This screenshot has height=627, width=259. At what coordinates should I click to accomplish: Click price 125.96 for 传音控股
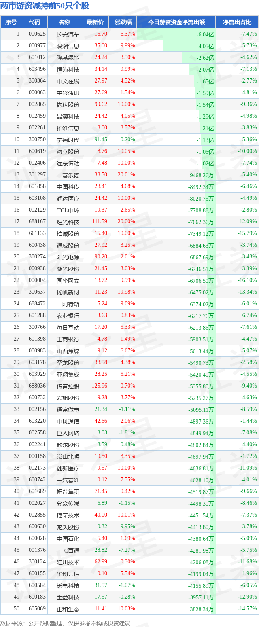tap(100, 386)
